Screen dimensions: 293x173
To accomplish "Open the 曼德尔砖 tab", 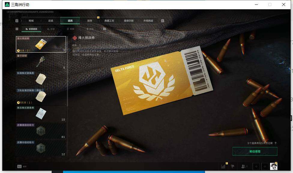I will click(x=129, y=21).
